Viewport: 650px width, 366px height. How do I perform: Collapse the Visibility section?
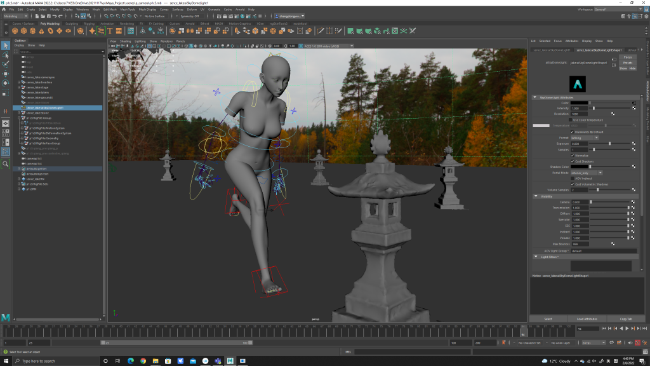[534, 196]
